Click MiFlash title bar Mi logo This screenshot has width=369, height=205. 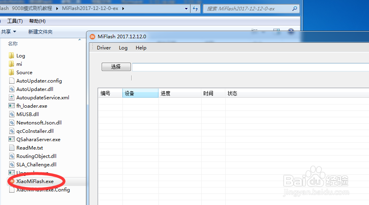pyautogui.click(x=92, y=37)
